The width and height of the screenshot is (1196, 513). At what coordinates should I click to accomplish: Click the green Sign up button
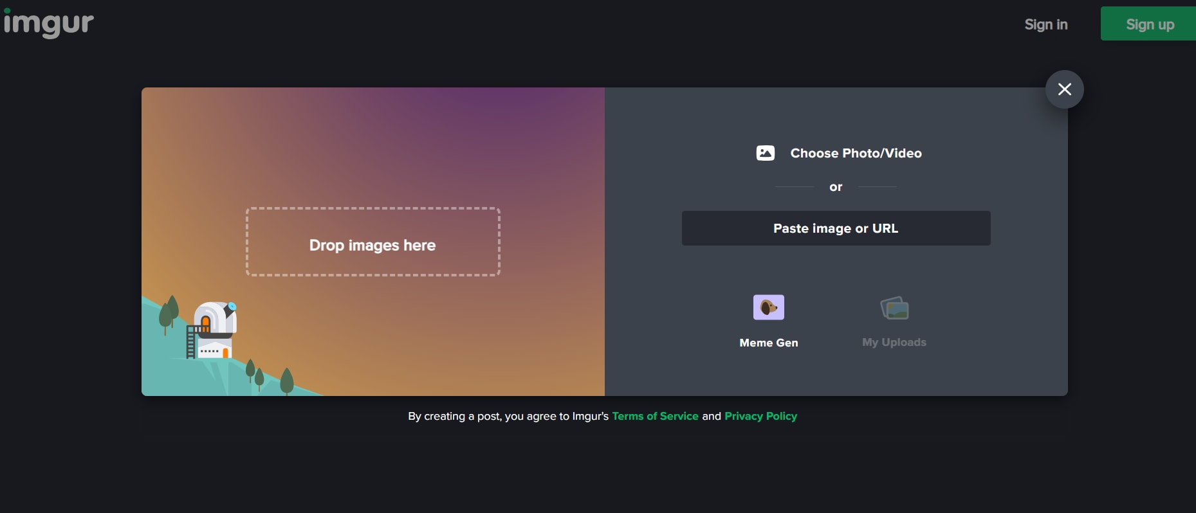(1148, 24)
